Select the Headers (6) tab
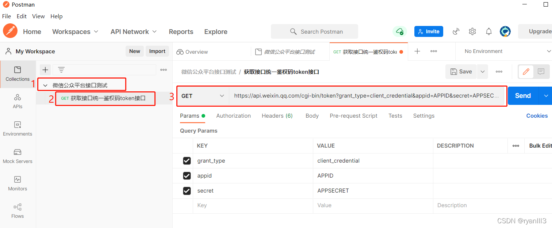This screenshot has width=552, height=228. click(x=277, y=116)
